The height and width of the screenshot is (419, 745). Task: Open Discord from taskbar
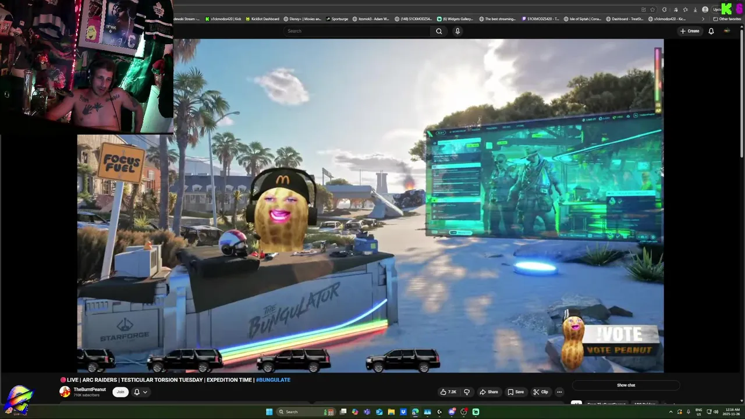pos(452,412)
